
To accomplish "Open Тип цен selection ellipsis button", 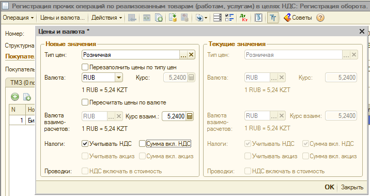I will coord(183,55).
